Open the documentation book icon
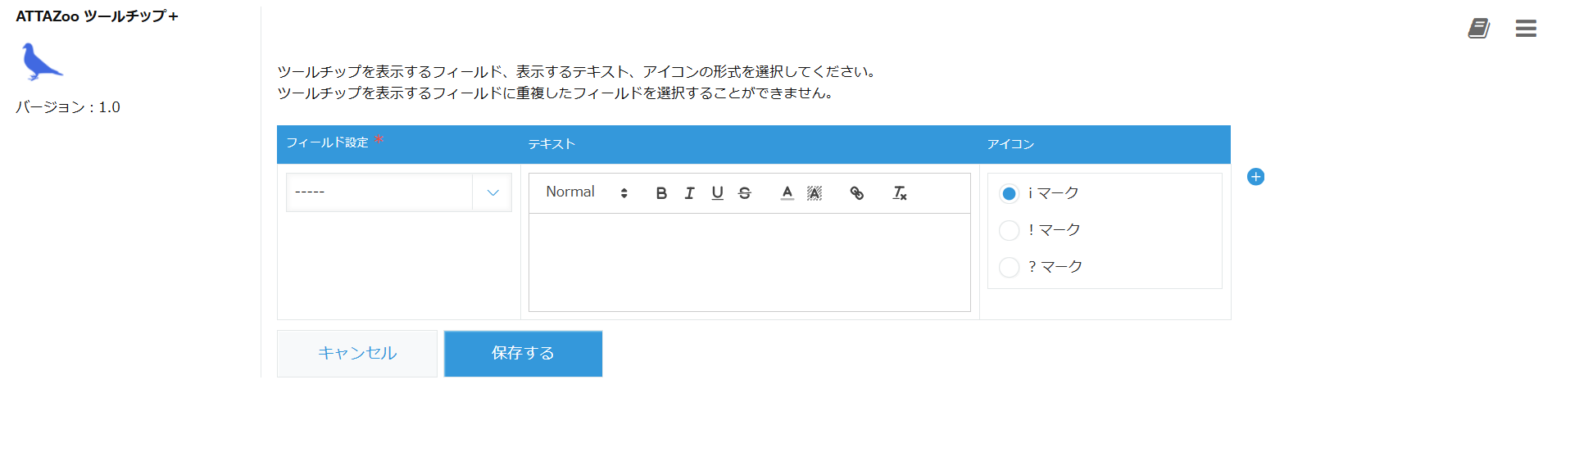Image resolution: width=1570 pixels, height=461 pixels. pyautogui.click(x=1478, y=29)
